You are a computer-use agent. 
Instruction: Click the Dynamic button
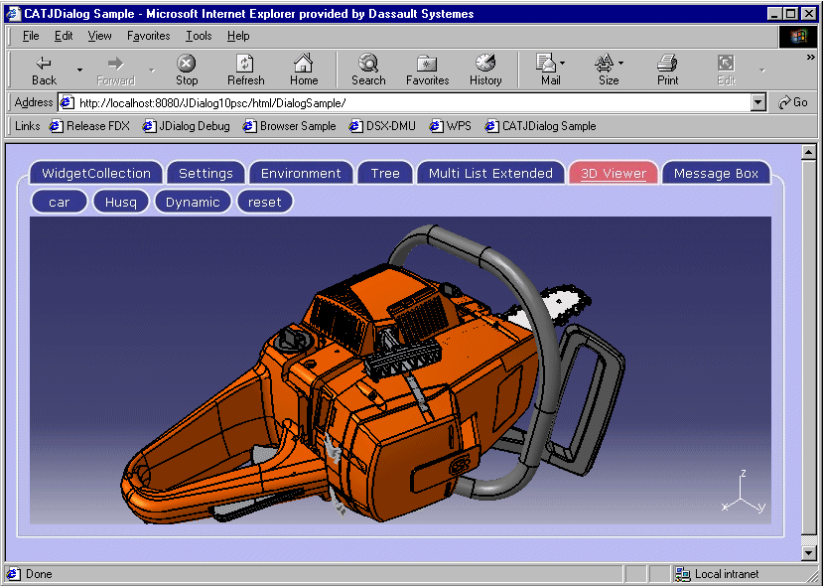[x=193, y=203]
